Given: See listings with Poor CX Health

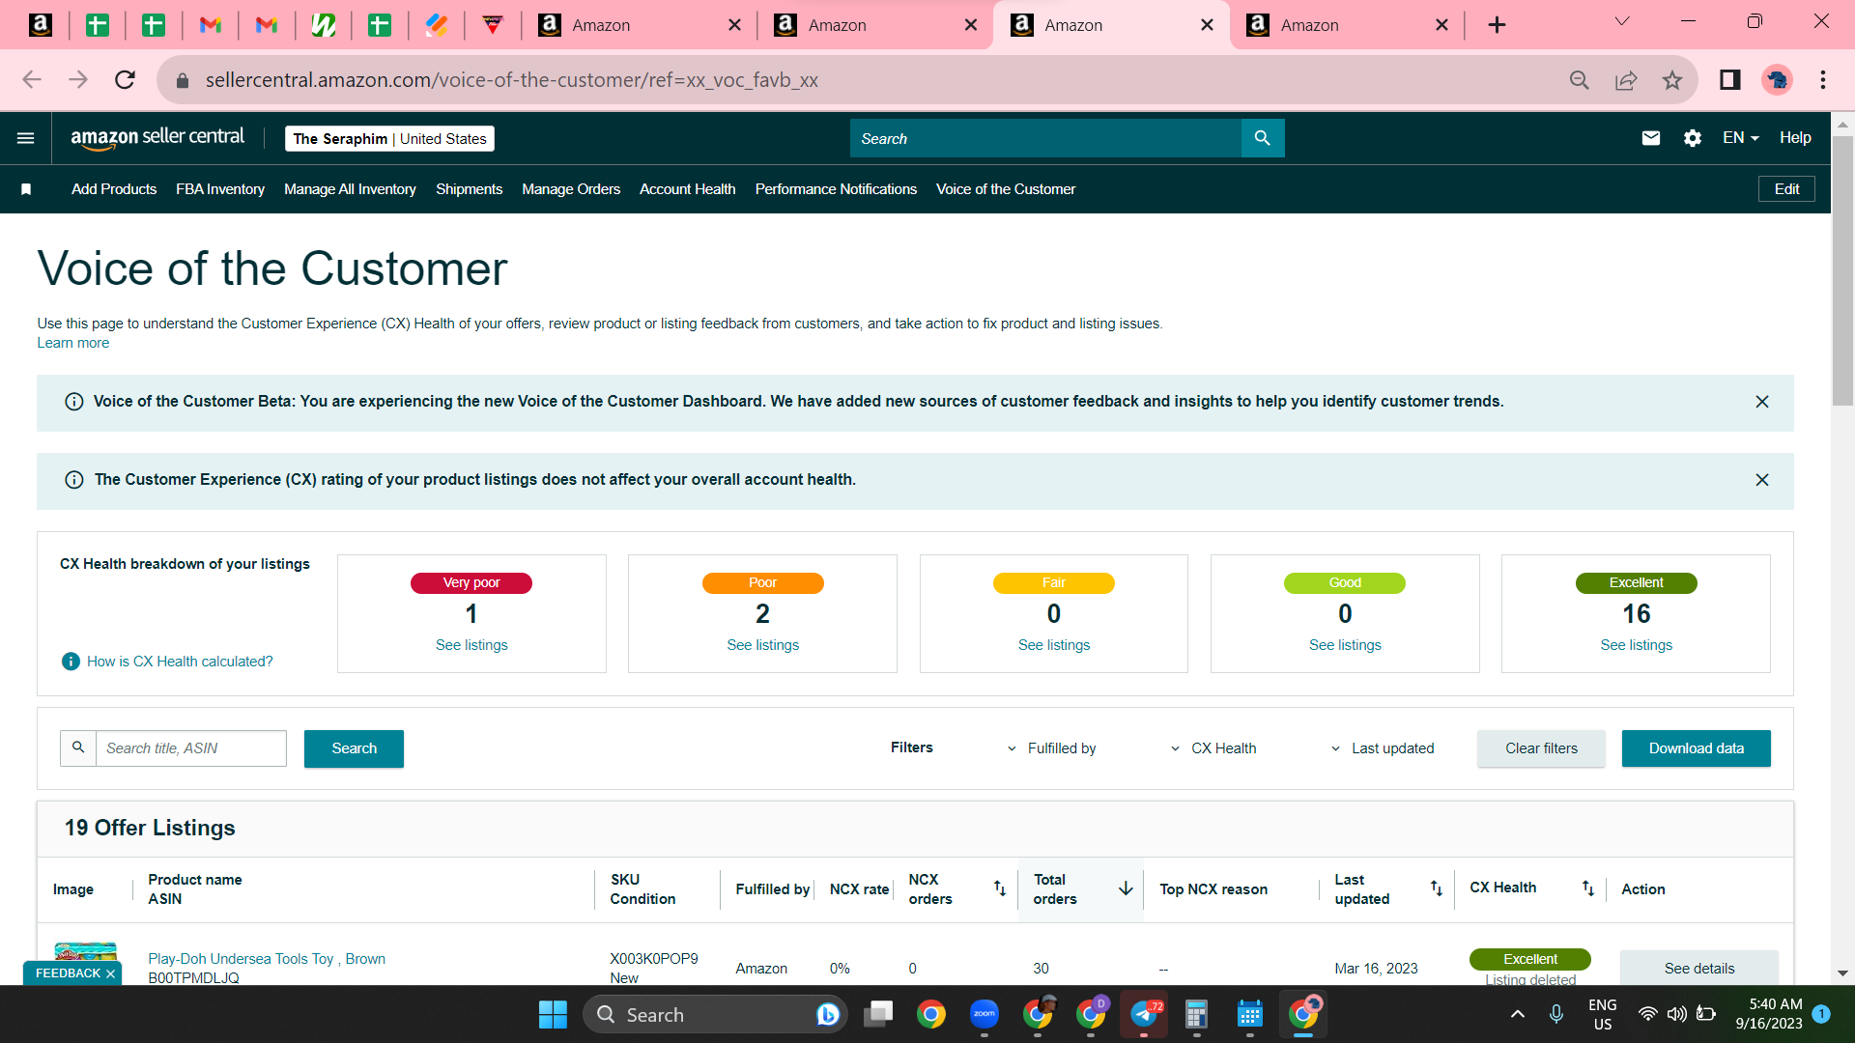Looking at the screenshot, I should 763,645.
